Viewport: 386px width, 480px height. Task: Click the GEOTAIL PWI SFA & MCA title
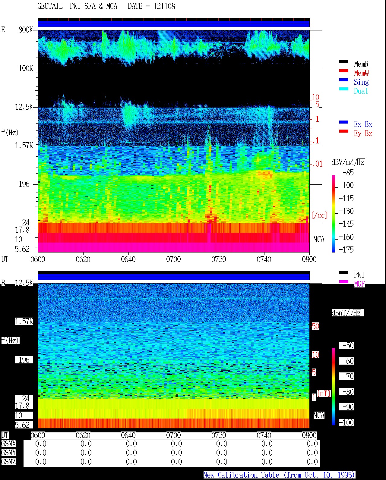tap(77, 6)
